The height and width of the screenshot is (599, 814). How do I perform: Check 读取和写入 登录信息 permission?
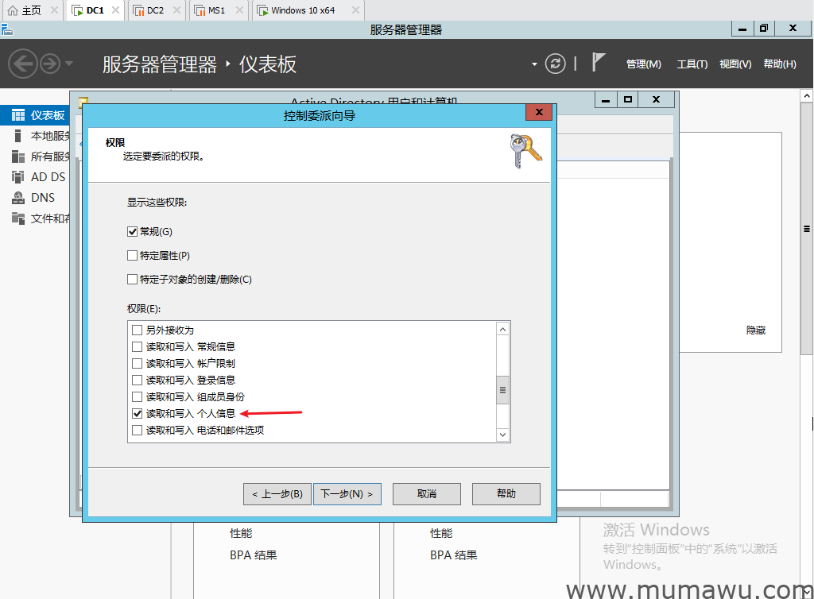(138, 380)
